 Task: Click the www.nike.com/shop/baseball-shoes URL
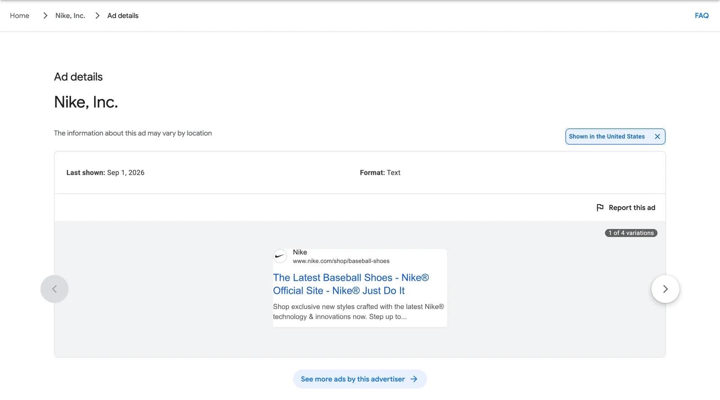point(341,261)
